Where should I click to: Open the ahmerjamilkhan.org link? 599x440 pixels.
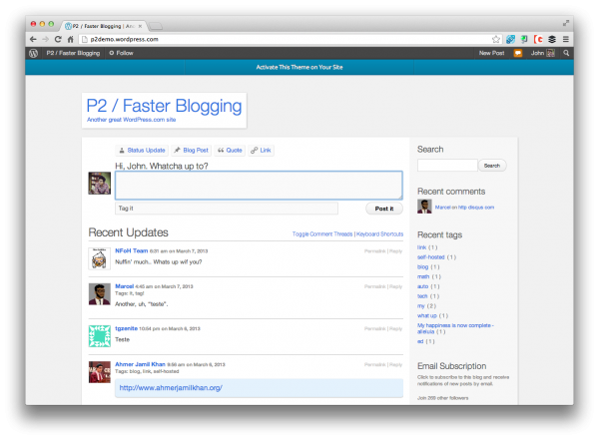[x=171, y=388]
